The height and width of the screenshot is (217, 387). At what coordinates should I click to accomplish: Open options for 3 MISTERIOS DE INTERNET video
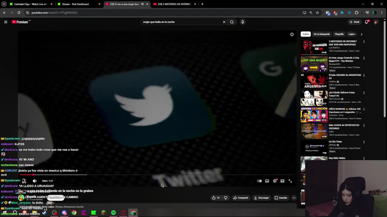364,42
